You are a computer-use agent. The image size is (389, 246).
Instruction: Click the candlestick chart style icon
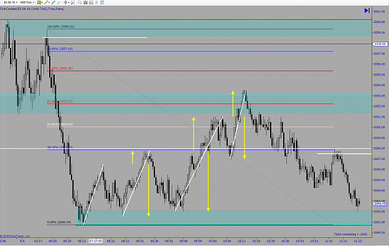39,2
